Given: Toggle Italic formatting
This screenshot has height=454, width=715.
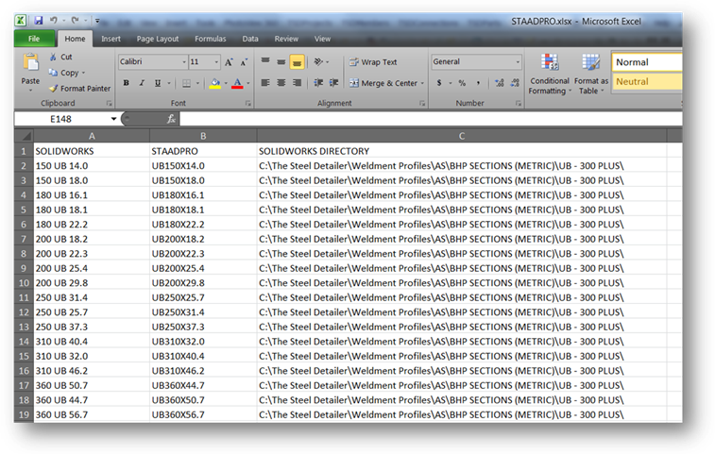Looking at the screenshot, I should (x=142, y=83).
